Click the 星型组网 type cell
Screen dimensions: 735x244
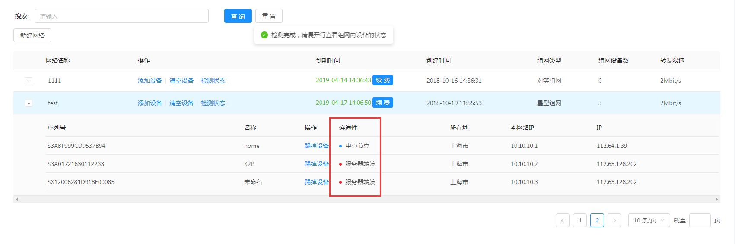pos(549,103)
